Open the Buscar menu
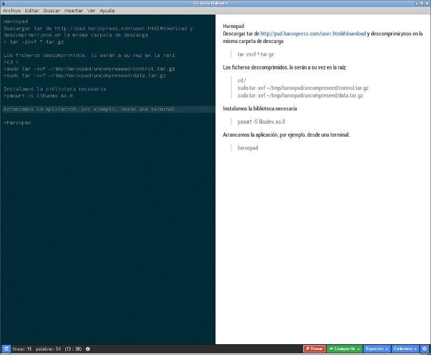 pos(52,11)
